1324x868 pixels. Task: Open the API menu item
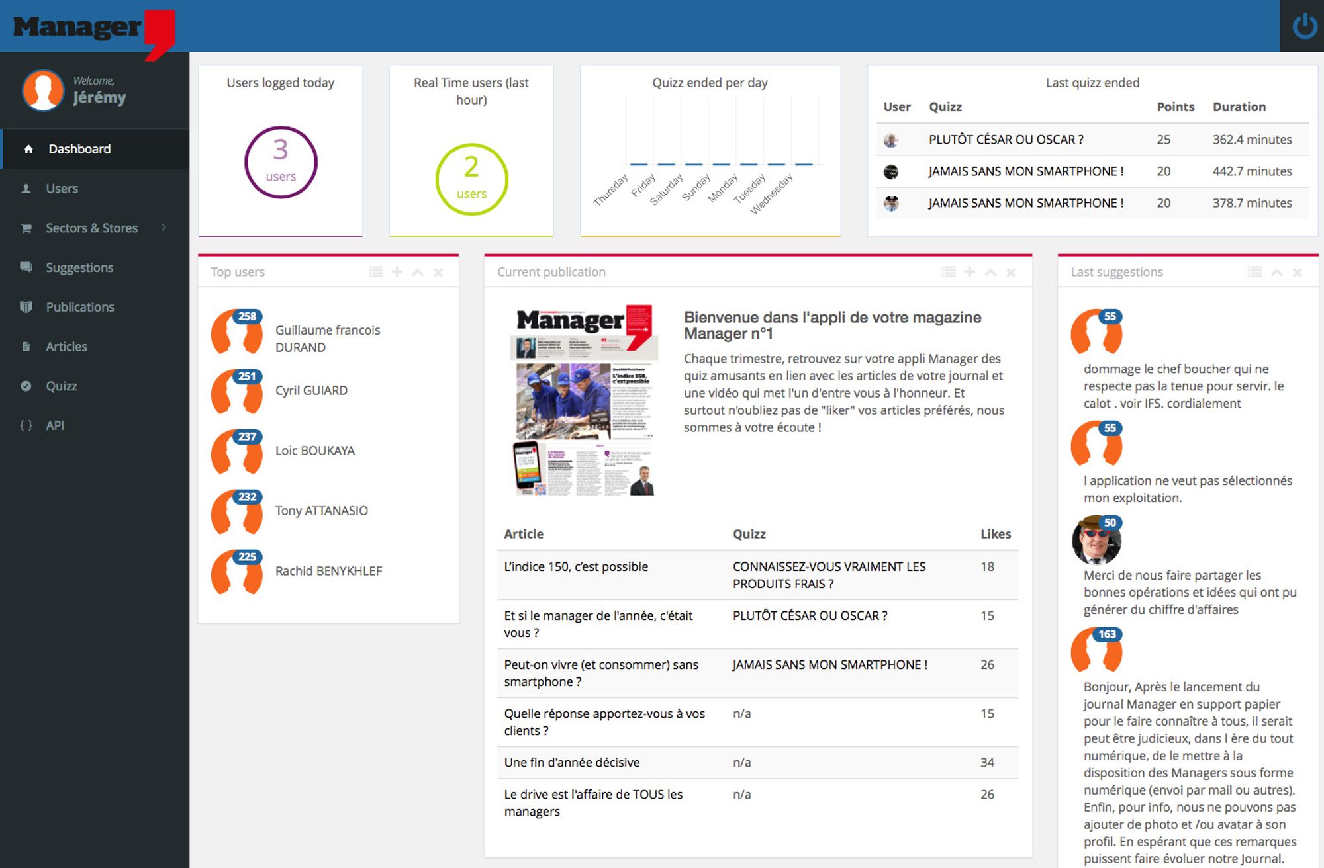point(95,425)
